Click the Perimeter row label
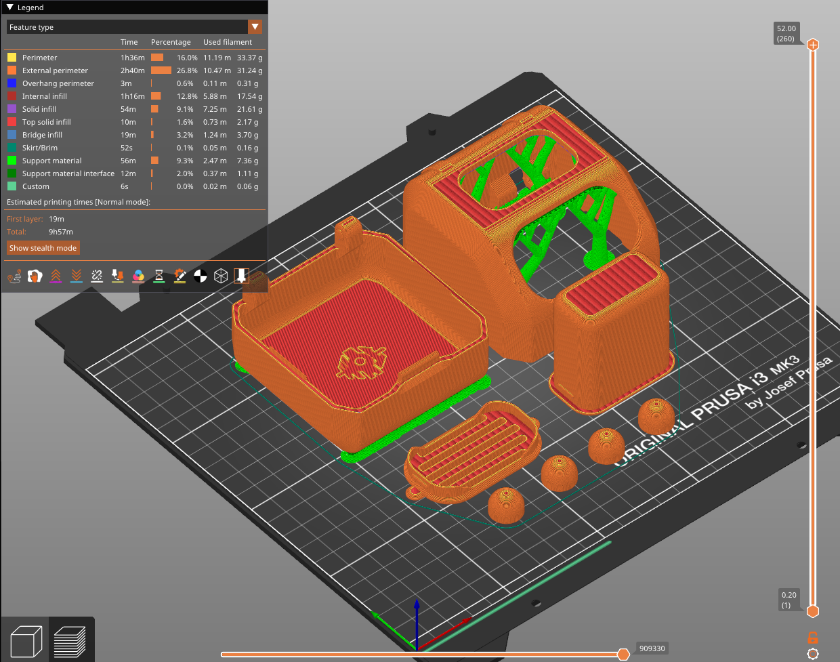This screenshot has width=840, height=662. [39, 58]
